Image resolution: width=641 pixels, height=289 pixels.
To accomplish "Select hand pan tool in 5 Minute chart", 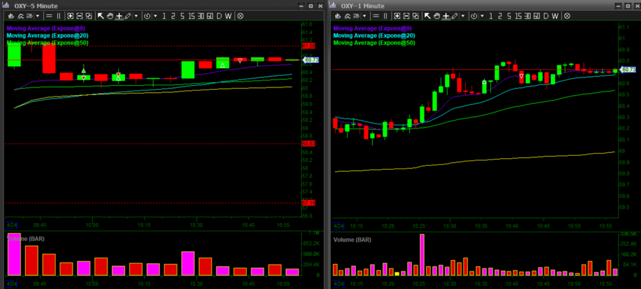I will click(110, 16).
